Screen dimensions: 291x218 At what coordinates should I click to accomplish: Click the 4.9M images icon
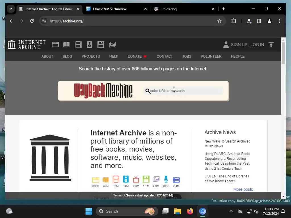tap(156, 179)
